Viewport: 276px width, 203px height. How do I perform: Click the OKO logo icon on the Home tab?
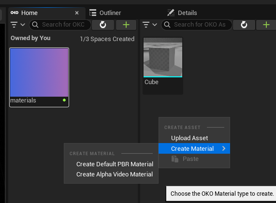(15, 13)
